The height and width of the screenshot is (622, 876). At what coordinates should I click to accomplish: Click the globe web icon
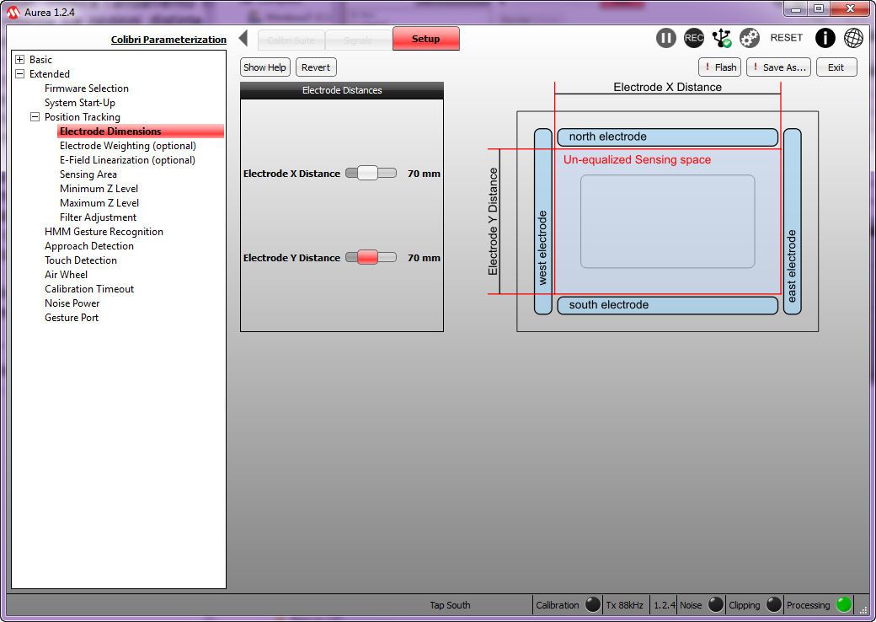[x=853, y=38]
